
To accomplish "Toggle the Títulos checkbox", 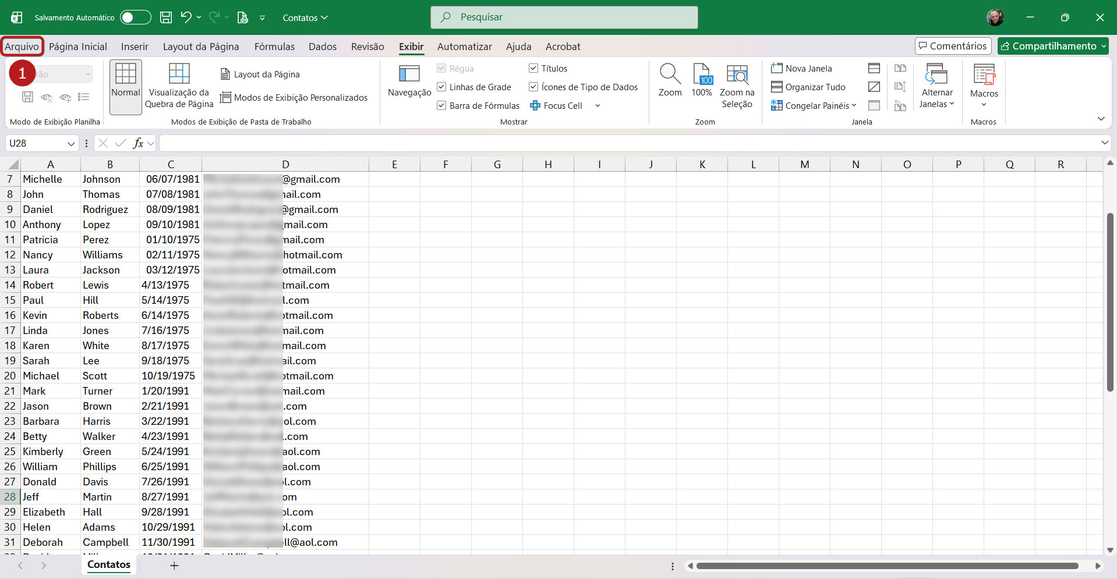I will (x=533, y=69).
